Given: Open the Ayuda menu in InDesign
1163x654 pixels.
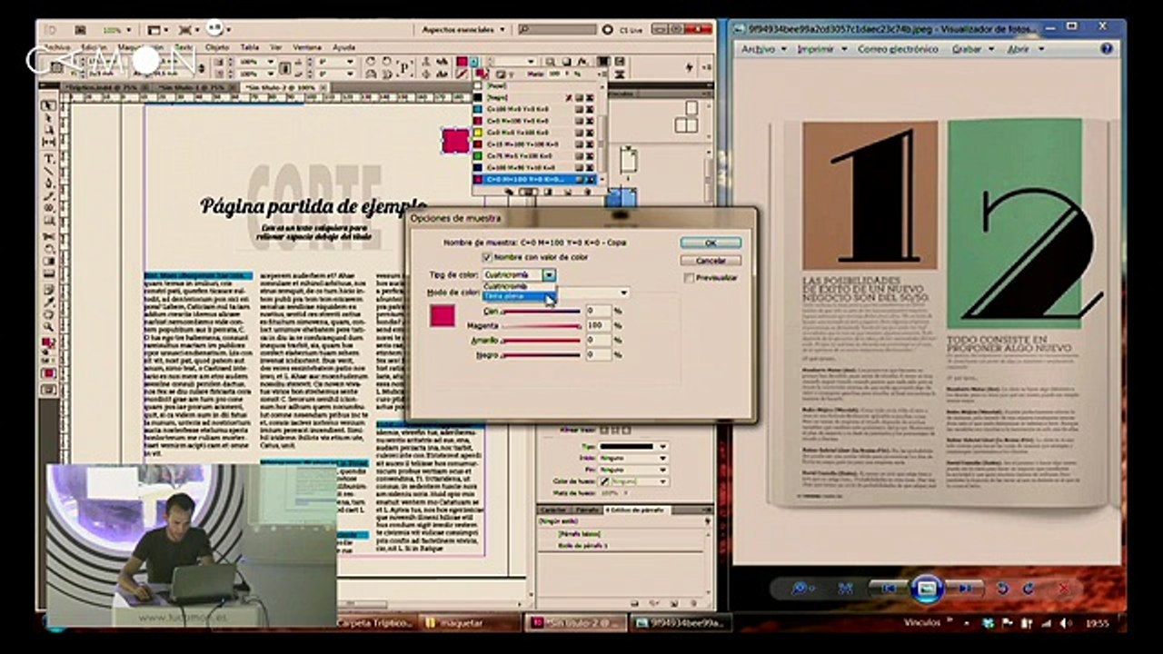Looking at the screenshot, I should (344, 46).
